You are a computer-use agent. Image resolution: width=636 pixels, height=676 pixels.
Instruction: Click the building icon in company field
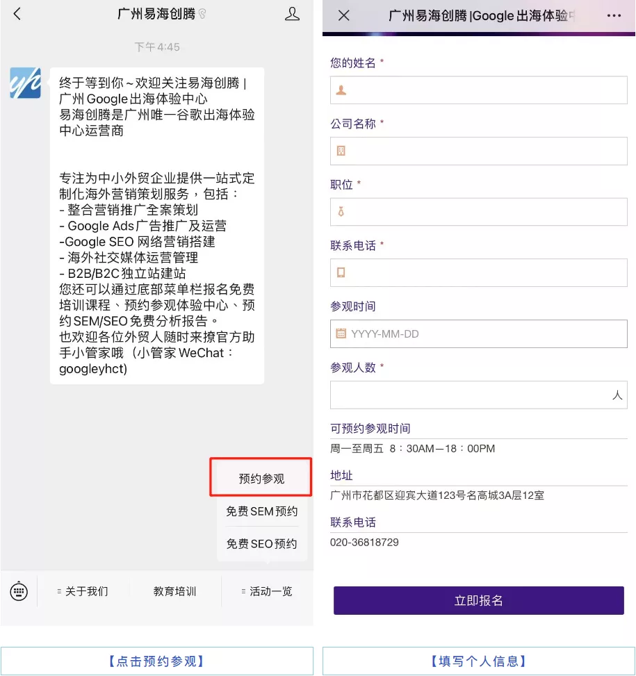pos(341,151)
